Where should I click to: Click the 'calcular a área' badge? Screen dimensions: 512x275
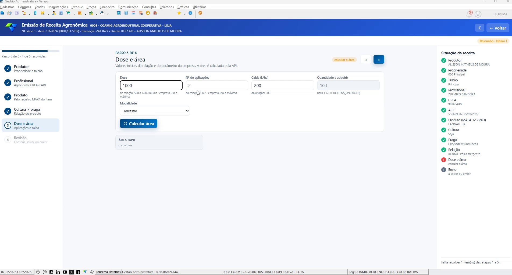[x=344, y=60]
